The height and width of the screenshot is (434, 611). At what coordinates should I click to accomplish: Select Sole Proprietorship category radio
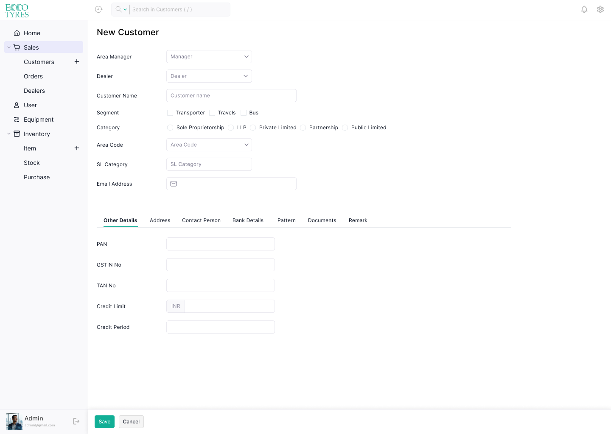[170, 128]
